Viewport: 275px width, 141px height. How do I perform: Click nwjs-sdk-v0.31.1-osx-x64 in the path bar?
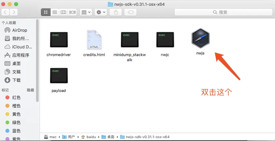coord(145,137)
